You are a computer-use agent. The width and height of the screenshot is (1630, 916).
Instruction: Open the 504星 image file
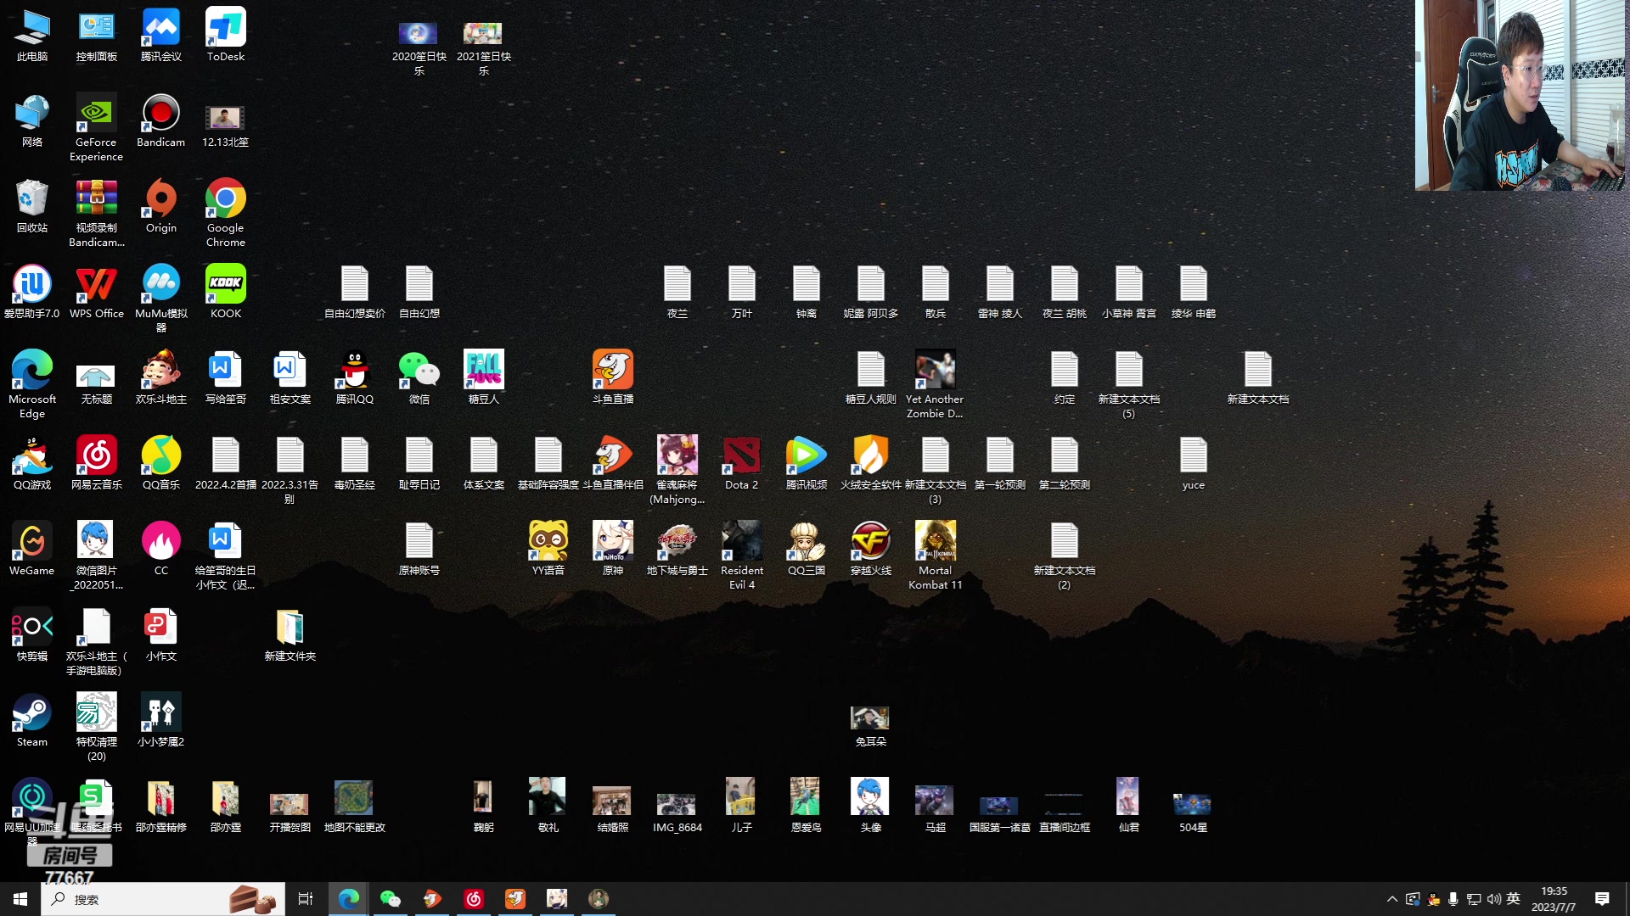point(1194,813)
